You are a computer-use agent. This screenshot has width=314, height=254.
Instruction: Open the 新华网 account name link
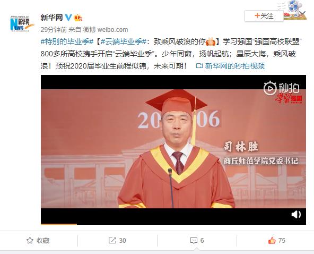point(51,18)
